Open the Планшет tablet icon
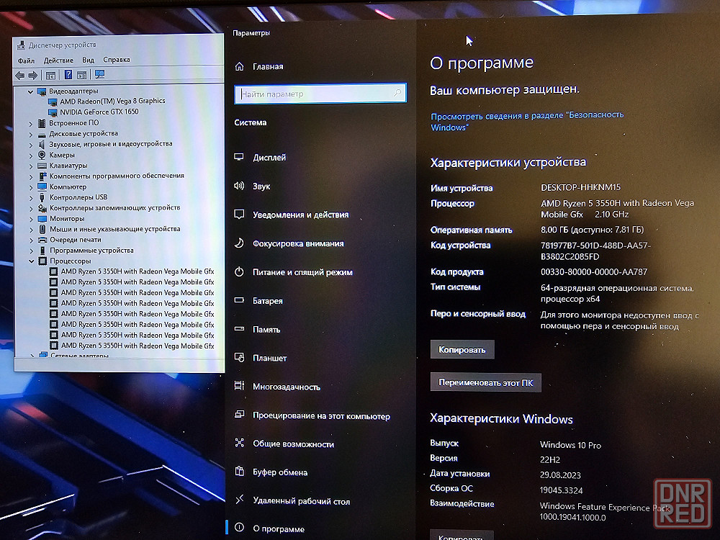This screenshot has width=720, height=540. click(239, 357)
